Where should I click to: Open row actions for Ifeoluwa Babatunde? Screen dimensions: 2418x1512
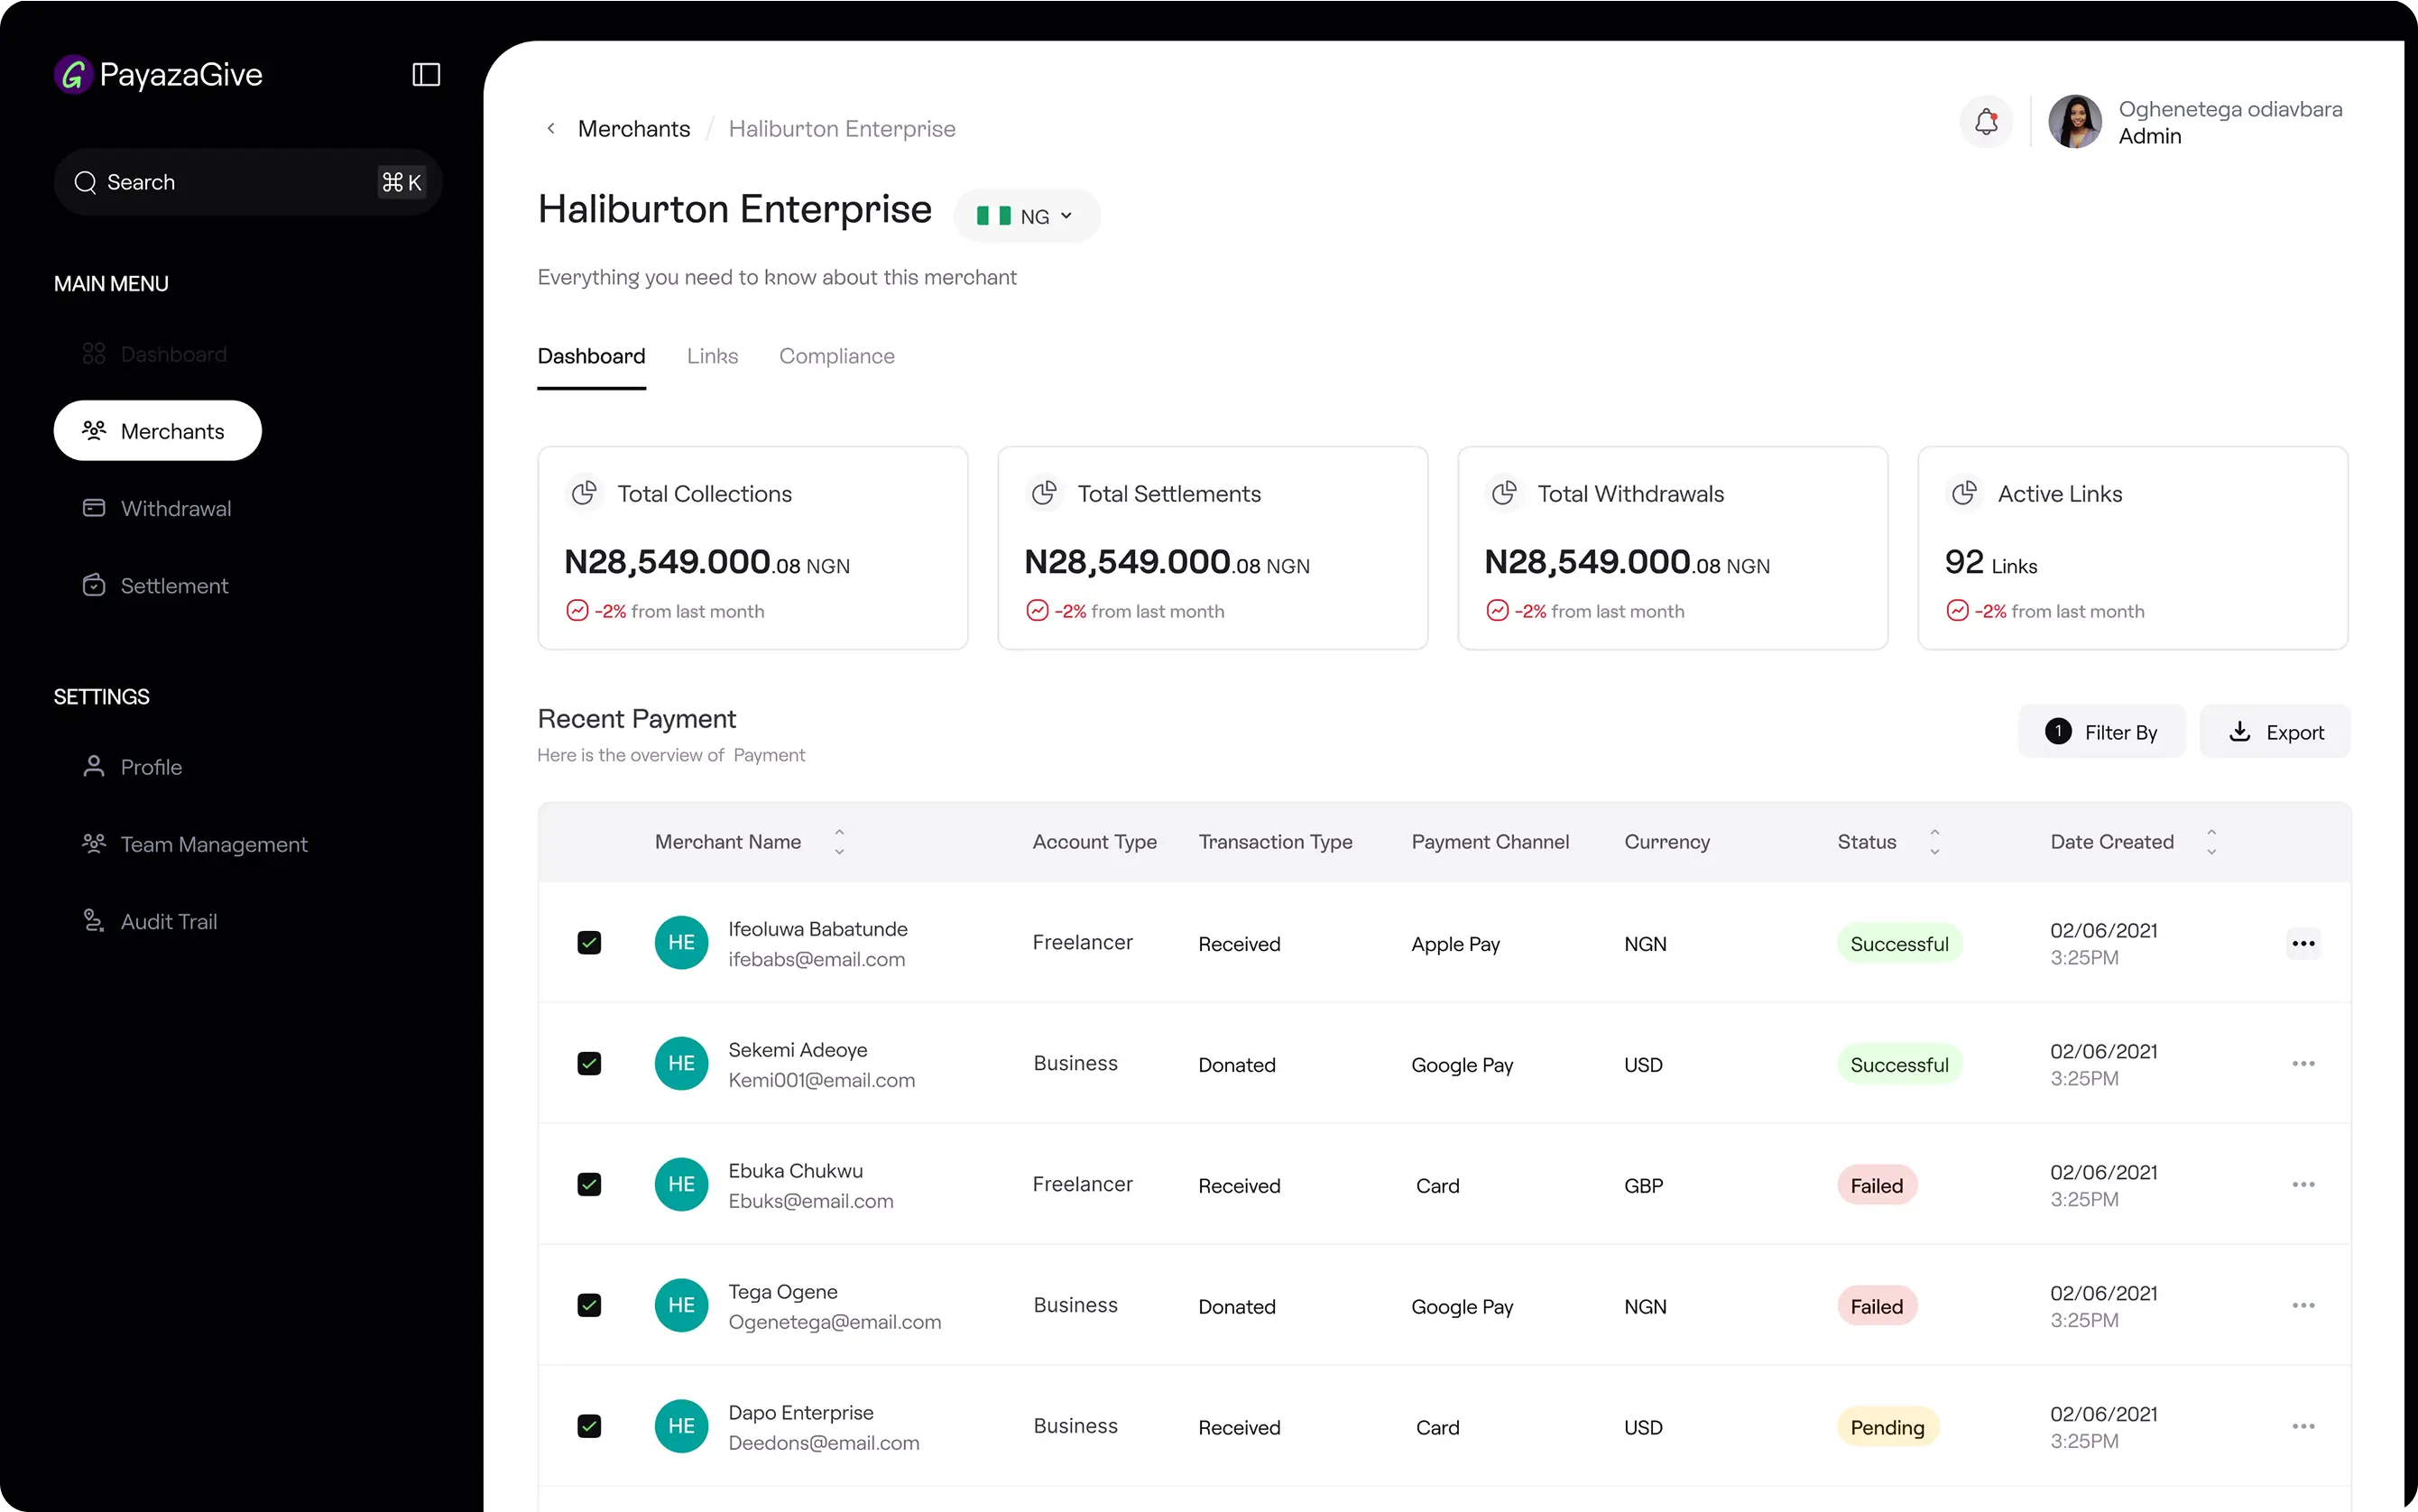click(2303, 943)
